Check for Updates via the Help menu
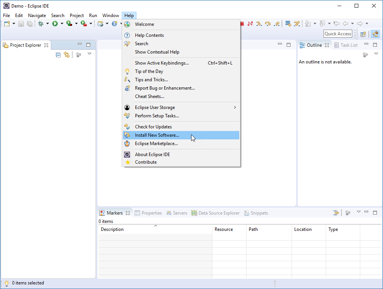 (x=153, y=126)
